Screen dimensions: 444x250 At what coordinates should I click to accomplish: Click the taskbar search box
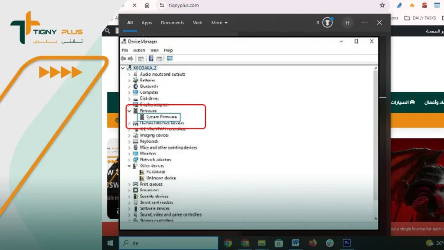pos(168,243)
